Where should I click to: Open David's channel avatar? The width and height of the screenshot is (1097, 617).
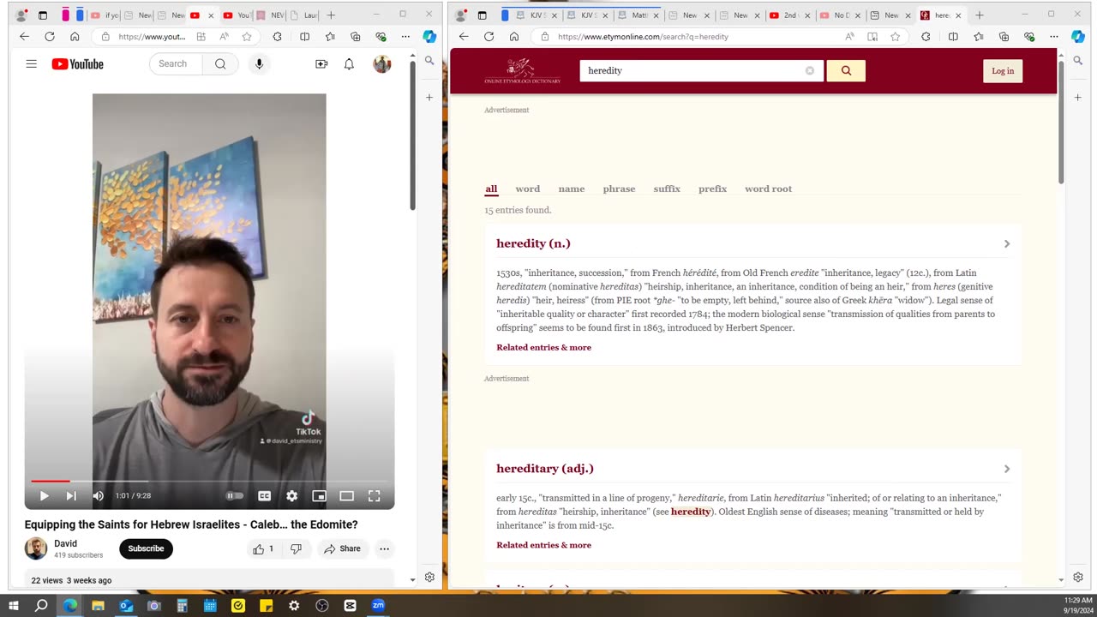click(36, 548)
